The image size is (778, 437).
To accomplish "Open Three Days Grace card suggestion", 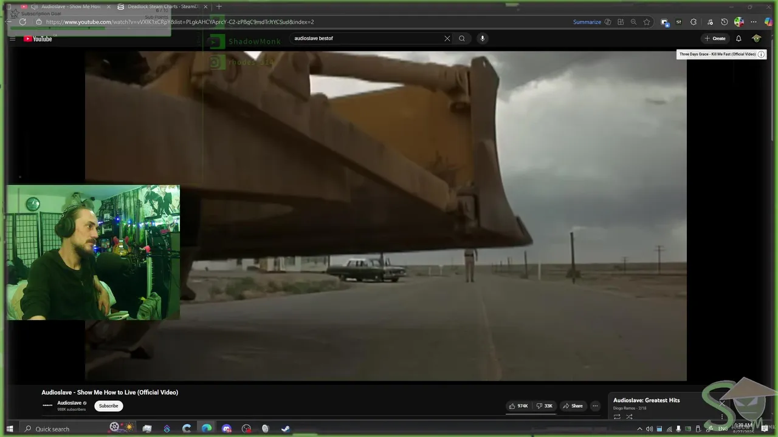I will pyautogui.click(x=717, y=54).
